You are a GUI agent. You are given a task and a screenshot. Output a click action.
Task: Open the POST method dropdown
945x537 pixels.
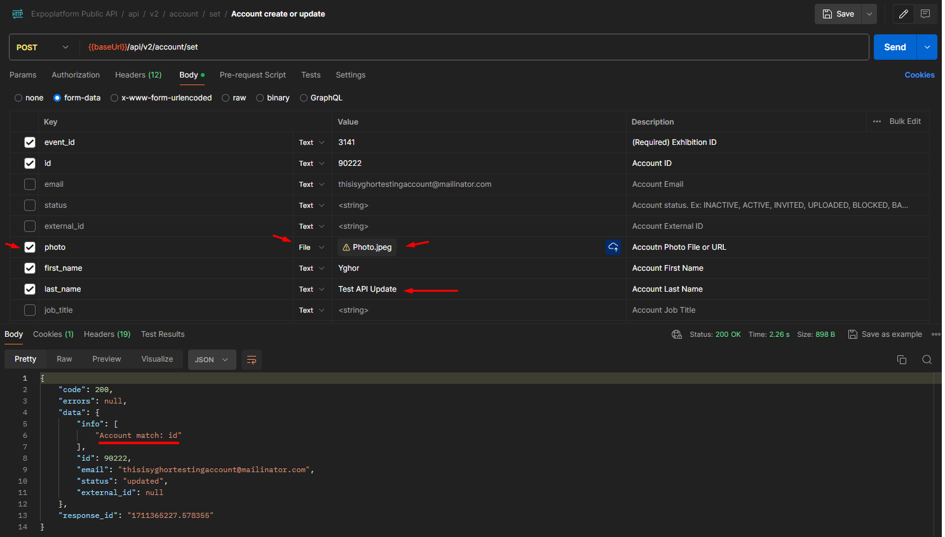click(43, 48)
